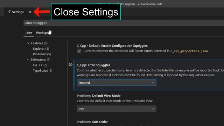
Task: Switch to the Workspace settings tab
Action: click(43, 33)
